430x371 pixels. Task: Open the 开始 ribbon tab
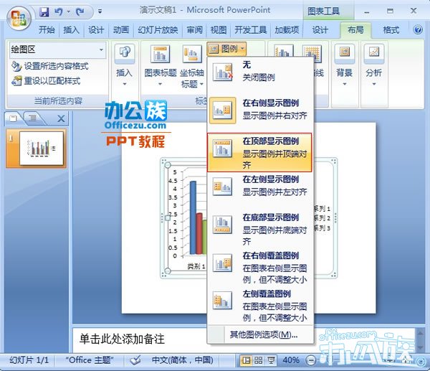47,29
